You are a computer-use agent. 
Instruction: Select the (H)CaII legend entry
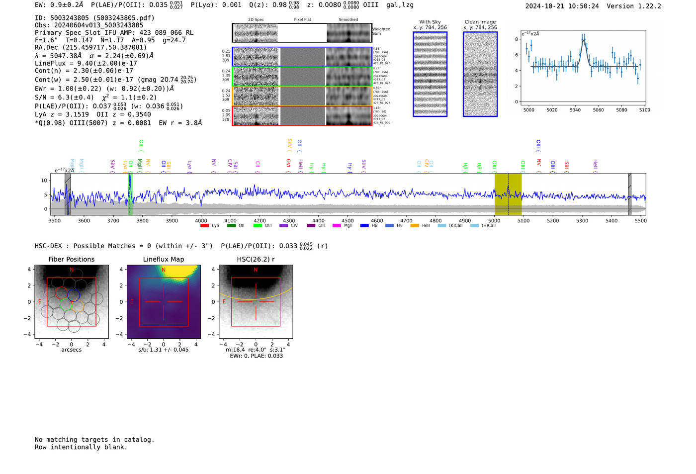(483, 226)
